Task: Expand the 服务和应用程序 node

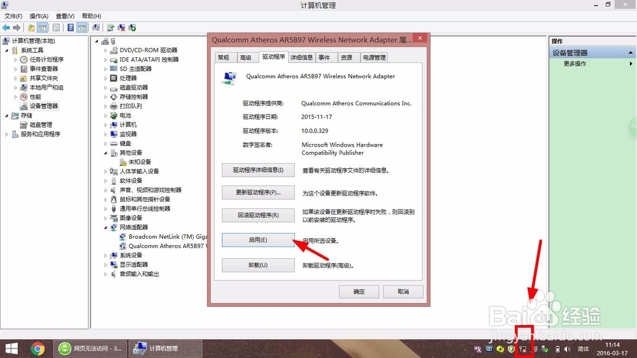Action: tap(6, 134)
